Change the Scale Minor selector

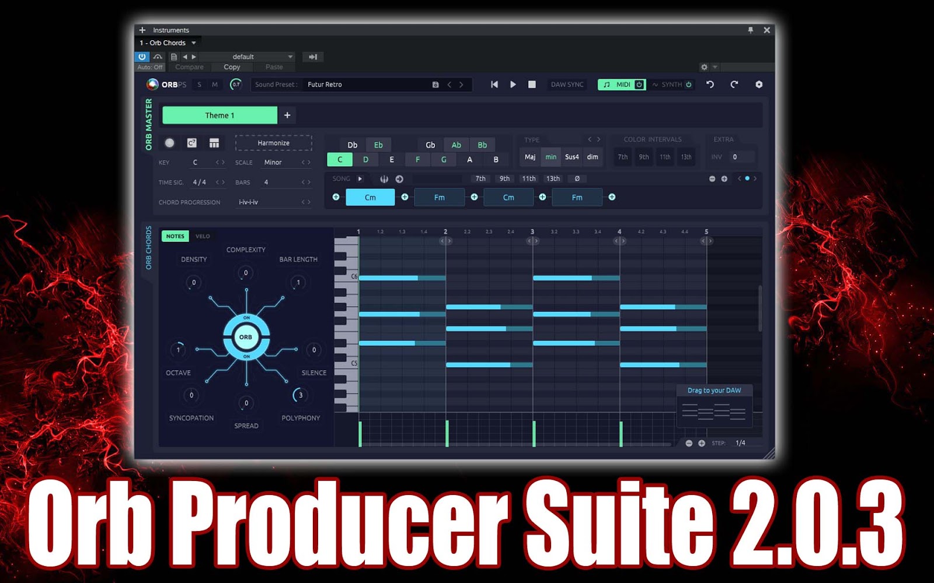click(x=286, y=162)
